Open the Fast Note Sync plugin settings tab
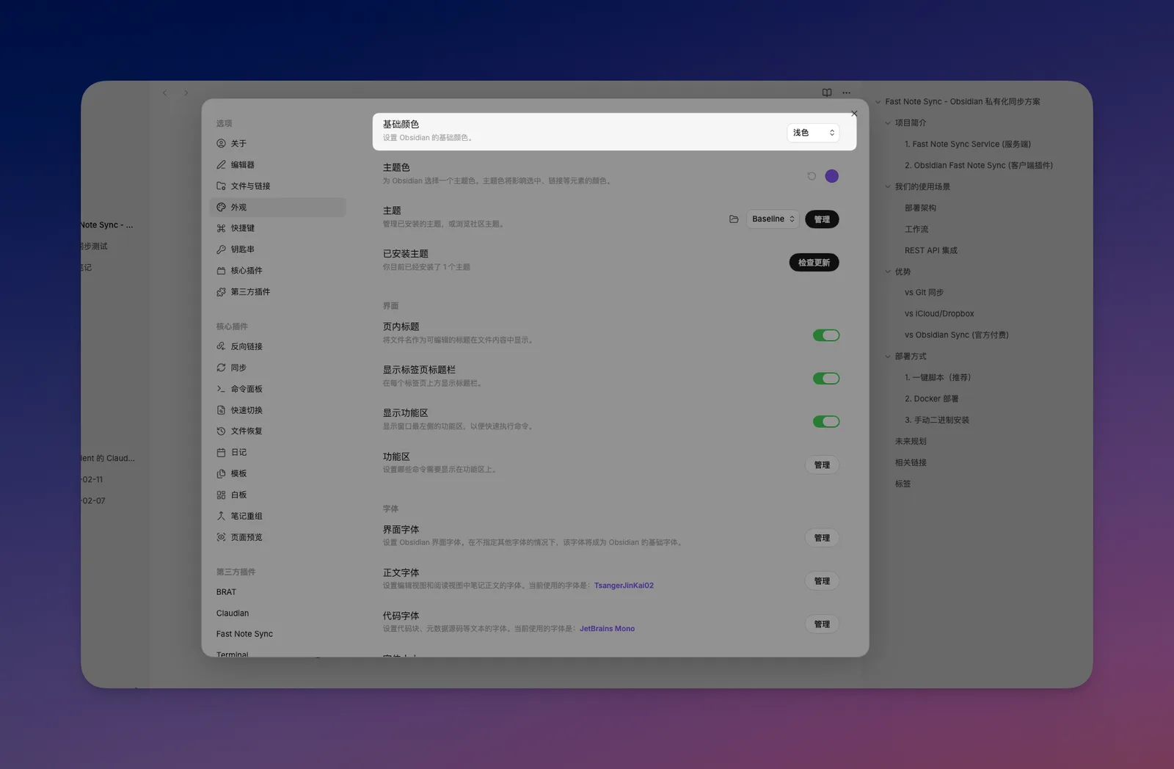This screenshot has width=1174, height=769. click(x=277, y=634)
